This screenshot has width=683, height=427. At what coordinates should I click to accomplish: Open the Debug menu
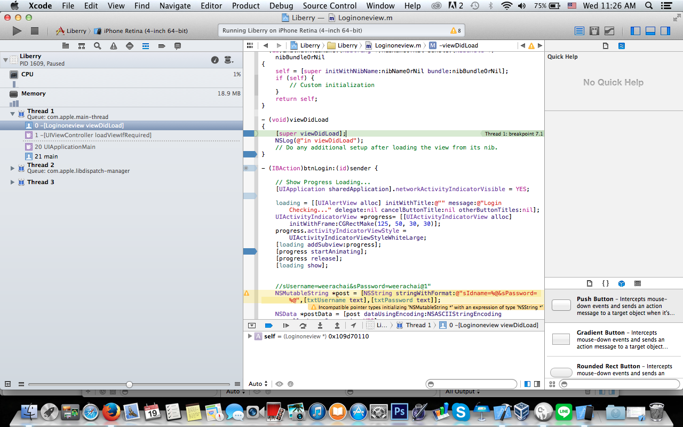[281, 6]
